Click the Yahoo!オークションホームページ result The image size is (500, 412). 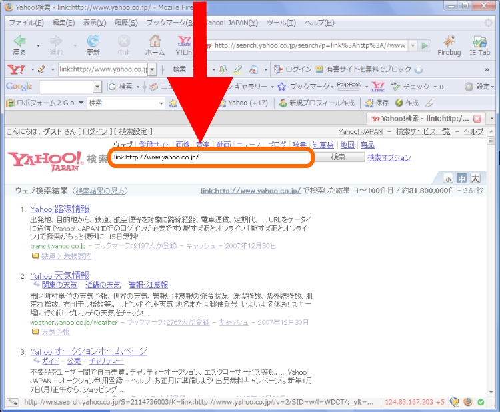89,351
